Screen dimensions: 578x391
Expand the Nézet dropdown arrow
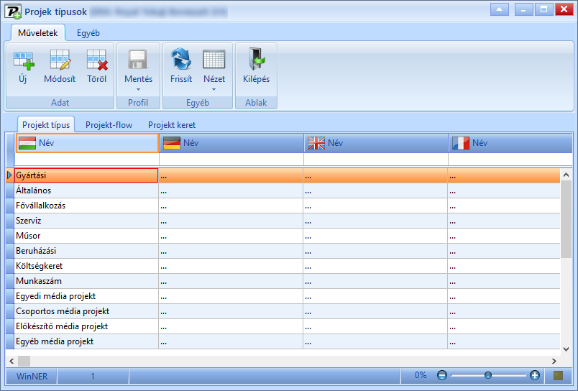pos(214,90)
